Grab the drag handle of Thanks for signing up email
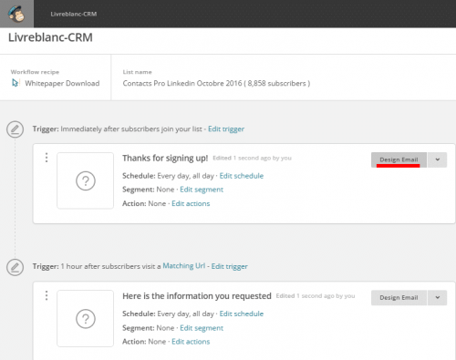This screenshot has height=360, width=456. coord(47,158)
